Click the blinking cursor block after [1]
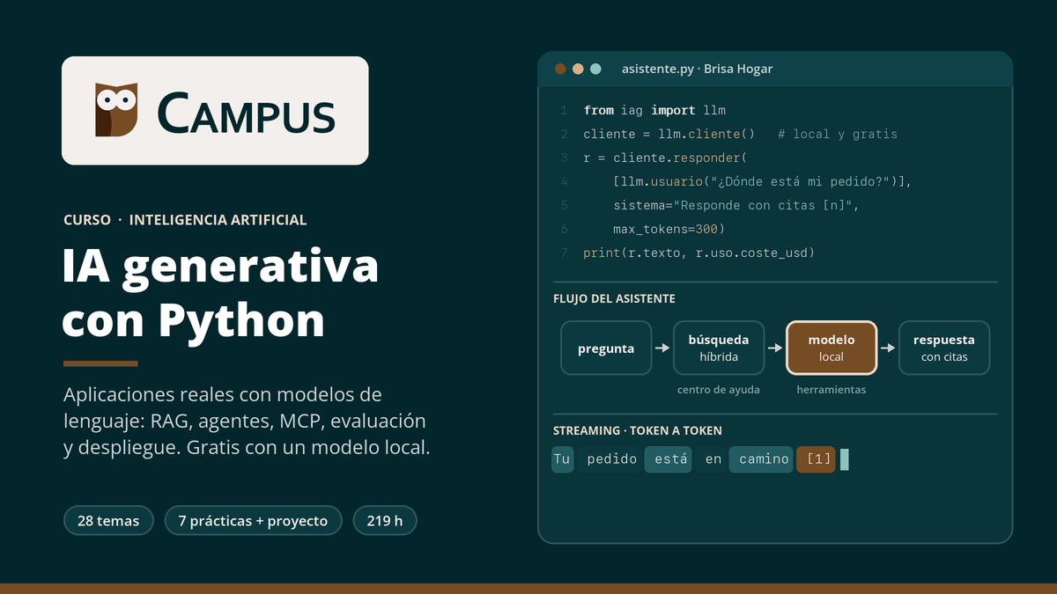Screen dimensions: 1057x594 pyautogui.click(x=845, y=459)
